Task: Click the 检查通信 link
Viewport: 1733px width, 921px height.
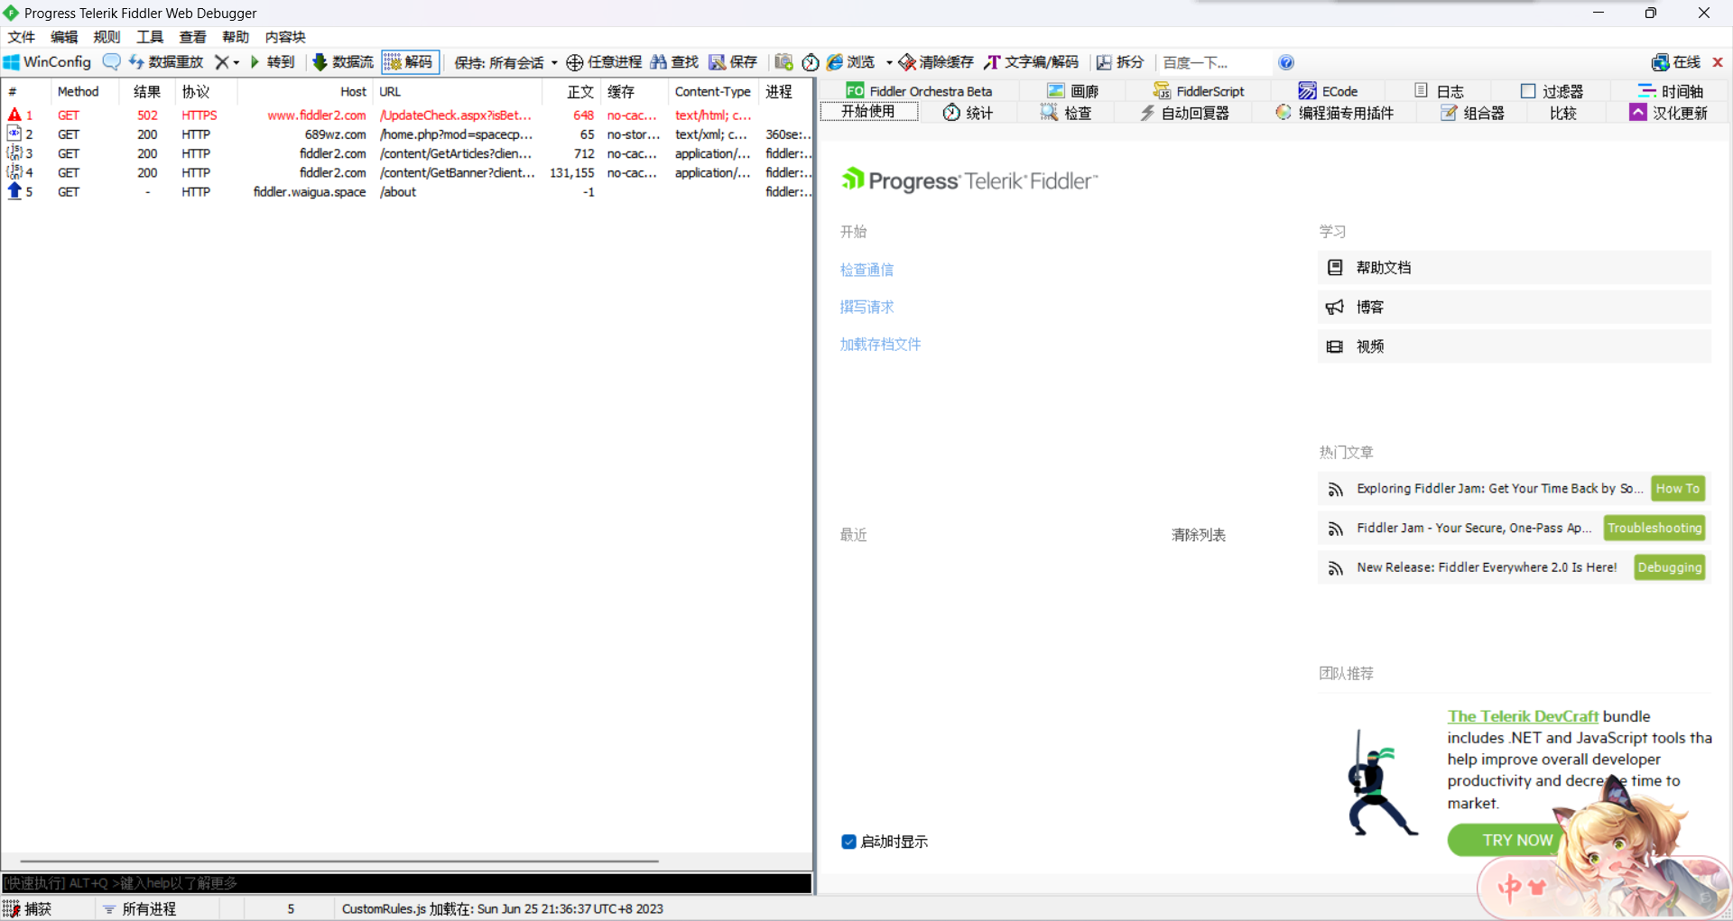Action: click(x=866, y=270)
